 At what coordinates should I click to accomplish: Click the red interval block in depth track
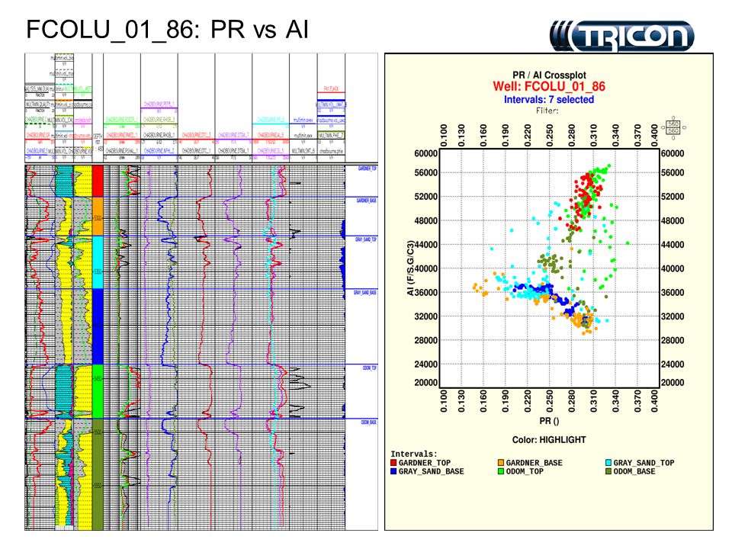[x=98, y=181]
